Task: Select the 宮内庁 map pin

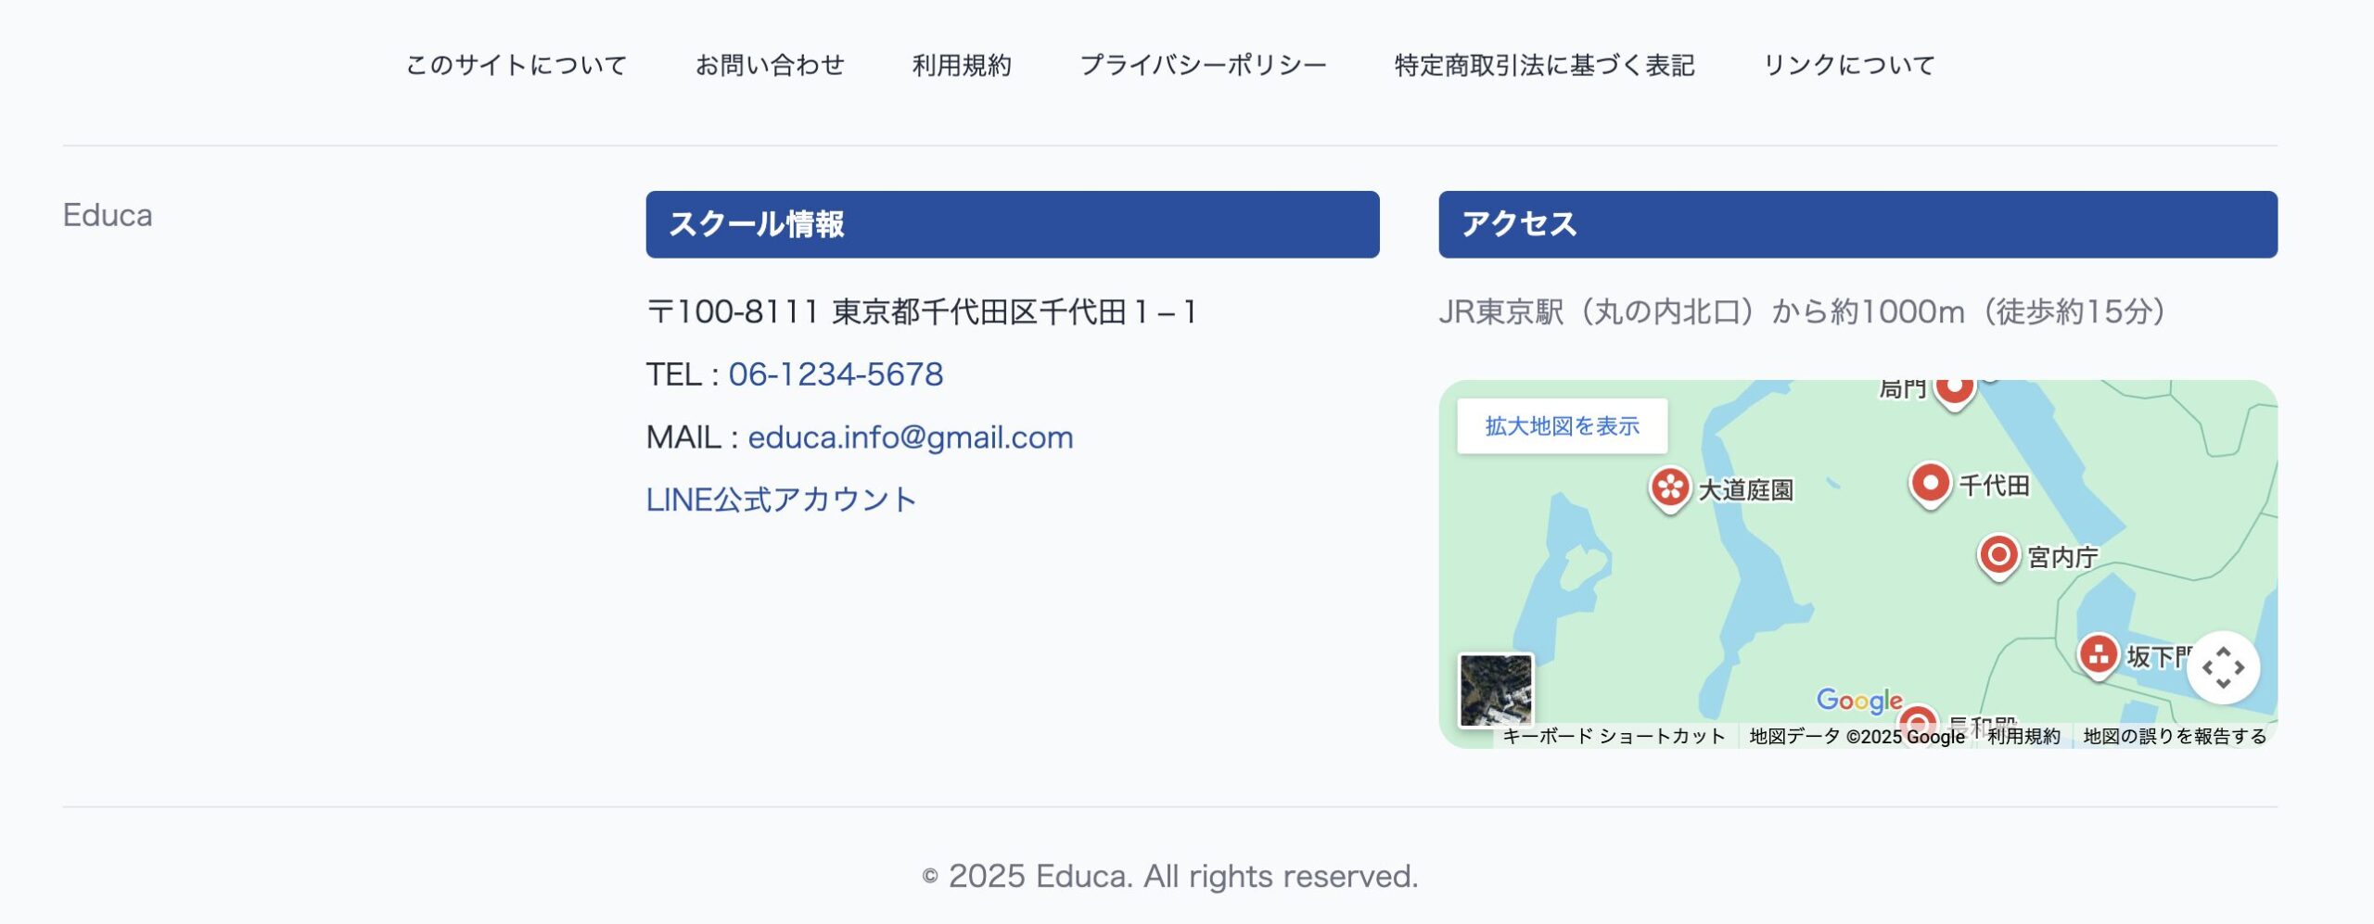Action: point(1998,555)
